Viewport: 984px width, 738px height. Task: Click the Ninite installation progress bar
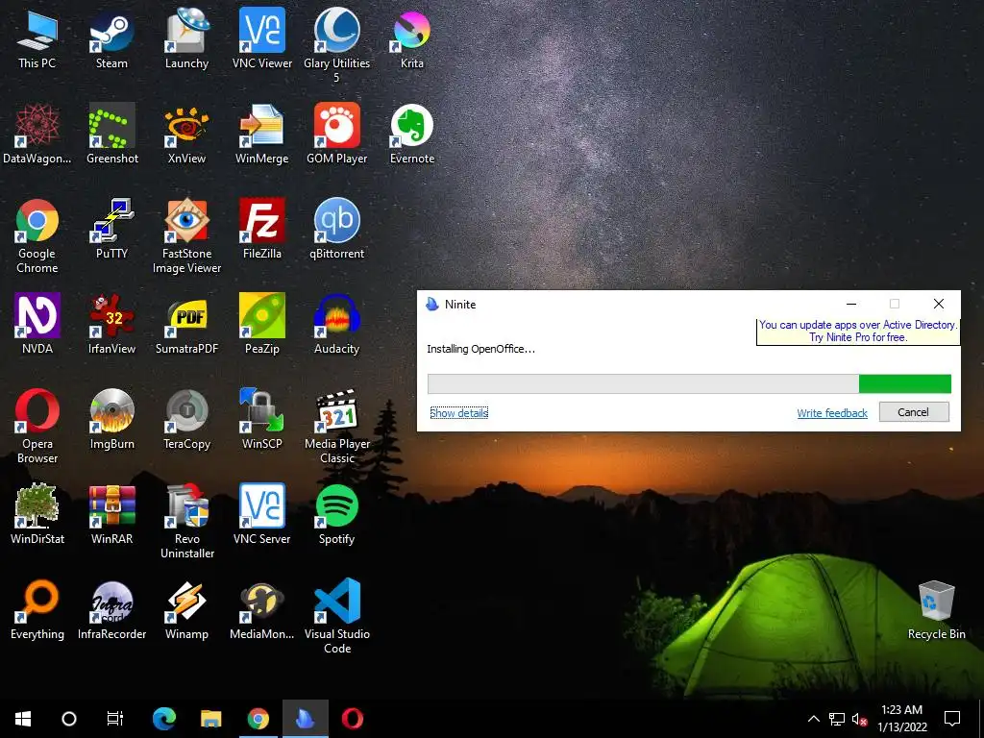[689, 383]
